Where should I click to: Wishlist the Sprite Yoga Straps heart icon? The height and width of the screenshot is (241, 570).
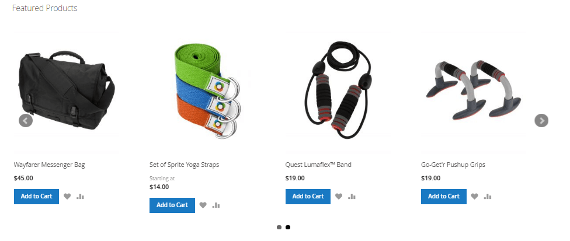pos(203,205)
